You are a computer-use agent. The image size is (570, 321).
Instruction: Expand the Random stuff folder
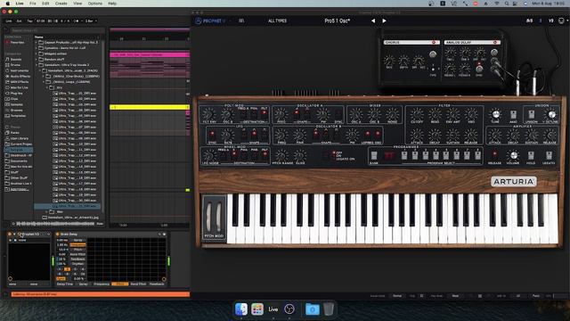36,60
